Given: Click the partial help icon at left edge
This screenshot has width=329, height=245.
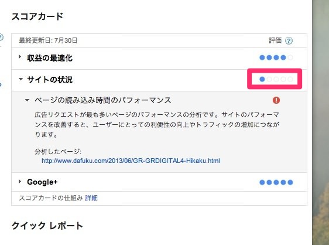Looking at the screenshot, I should pyautogui.click(x=1, y=38).
